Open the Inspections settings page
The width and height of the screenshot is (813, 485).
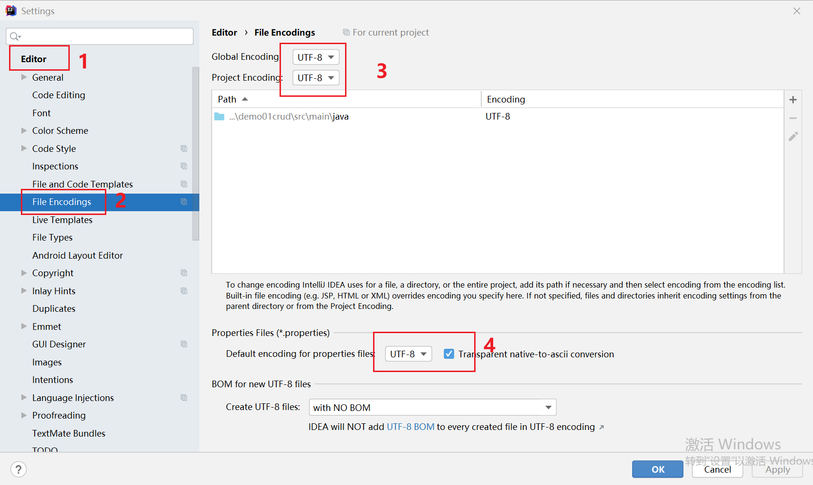pyautogui.click(x=55, y=166)
